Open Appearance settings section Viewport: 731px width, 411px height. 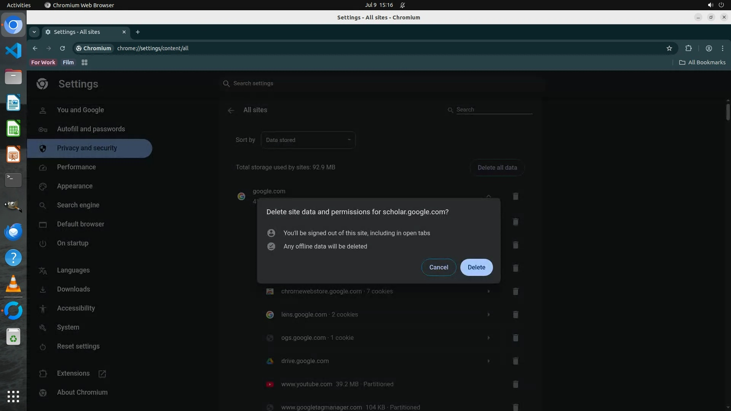tap(75, 186)
